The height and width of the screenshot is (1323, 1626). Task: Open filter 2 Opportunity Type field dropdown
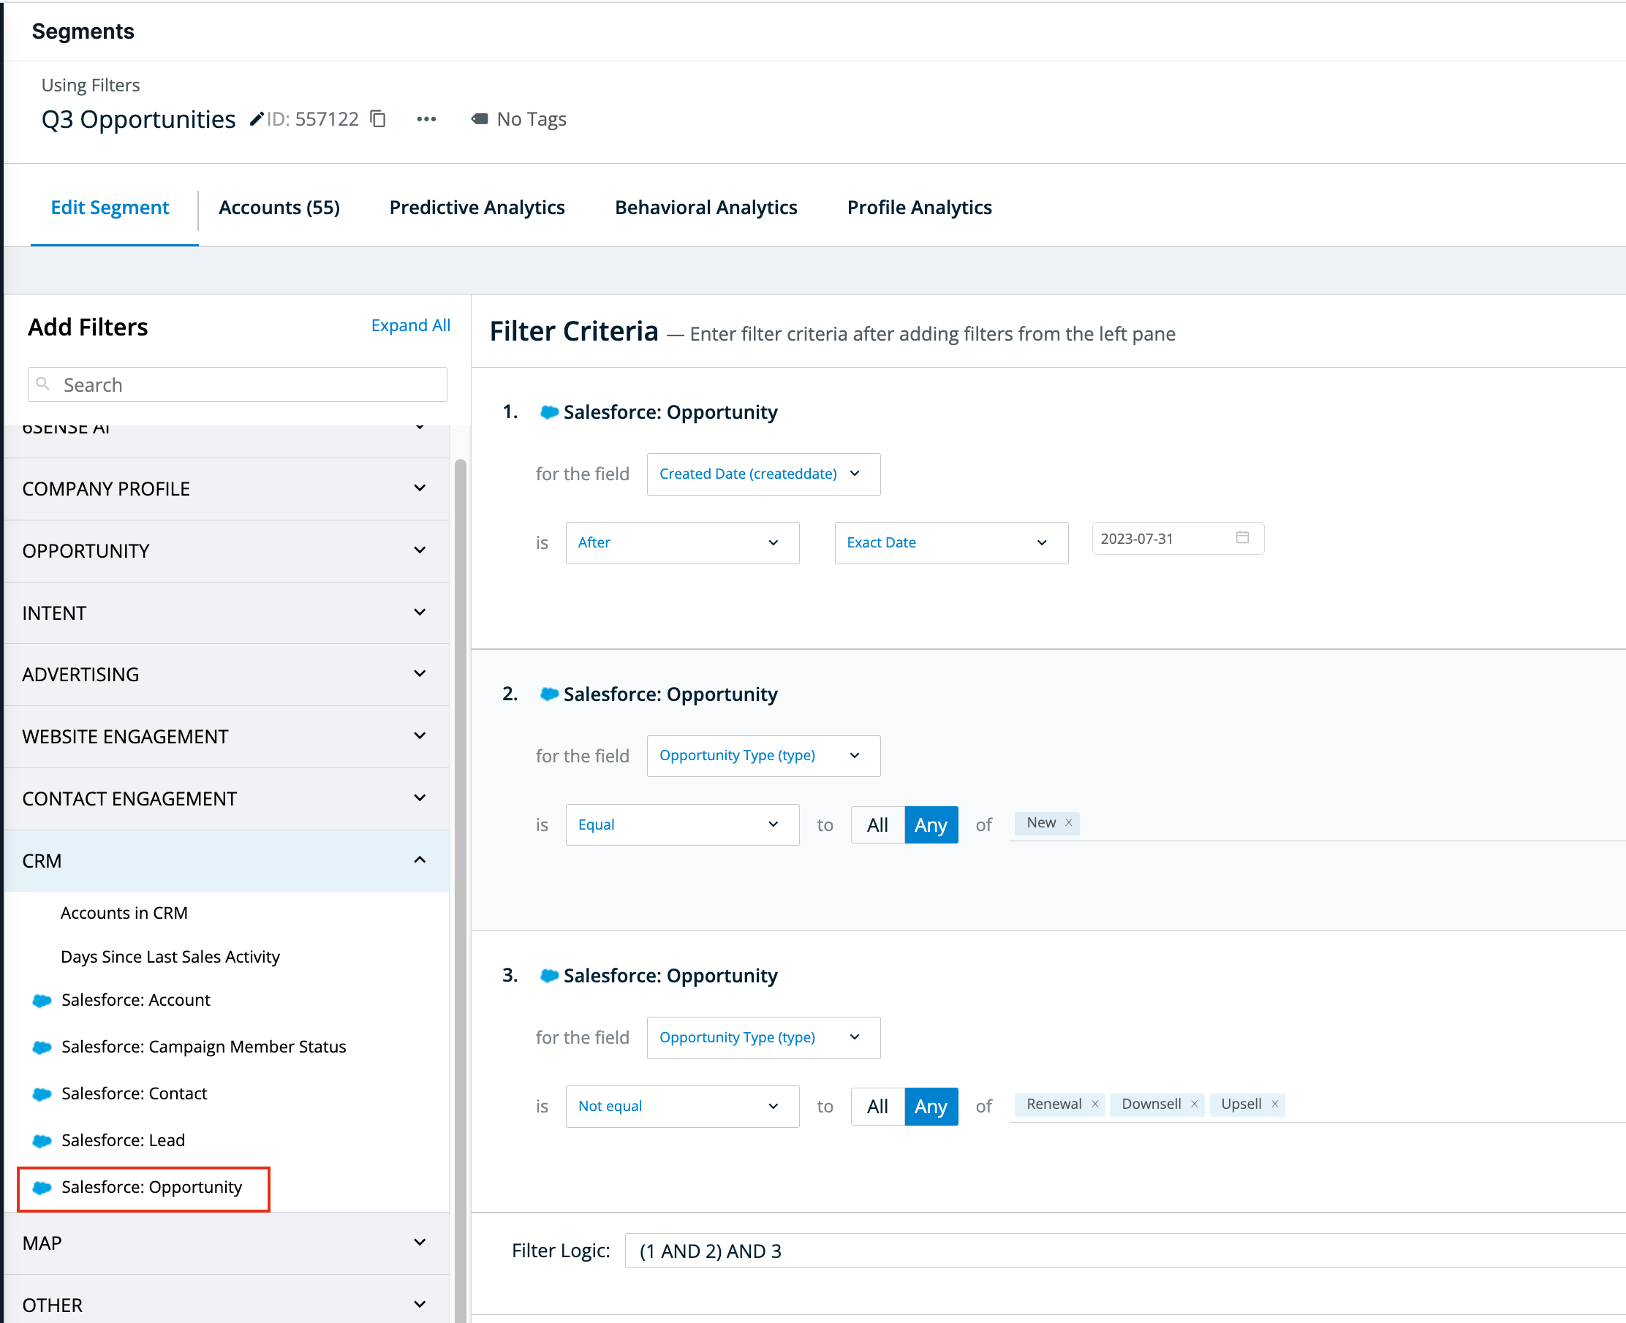click(x=763, y=755)
